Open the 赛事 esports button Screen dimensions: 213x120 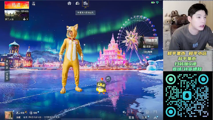[x=148, y=52]
